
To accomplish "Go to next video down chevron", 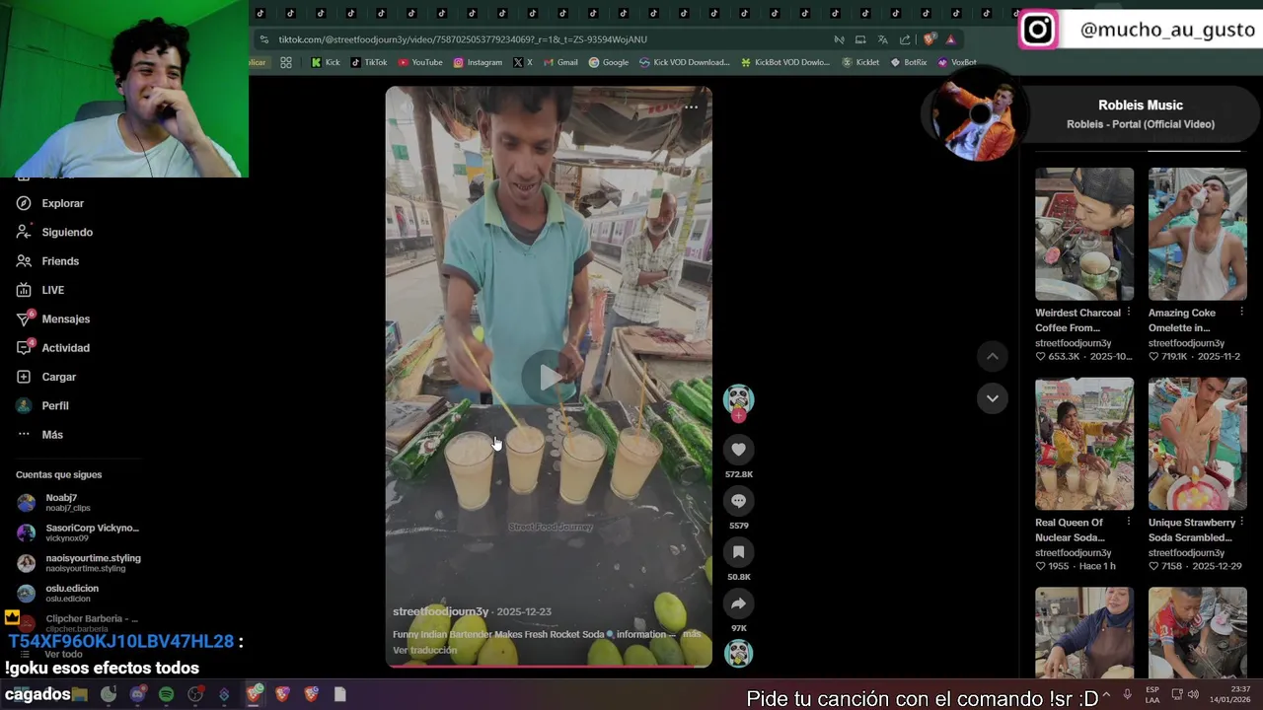I will tap(993, 398).
